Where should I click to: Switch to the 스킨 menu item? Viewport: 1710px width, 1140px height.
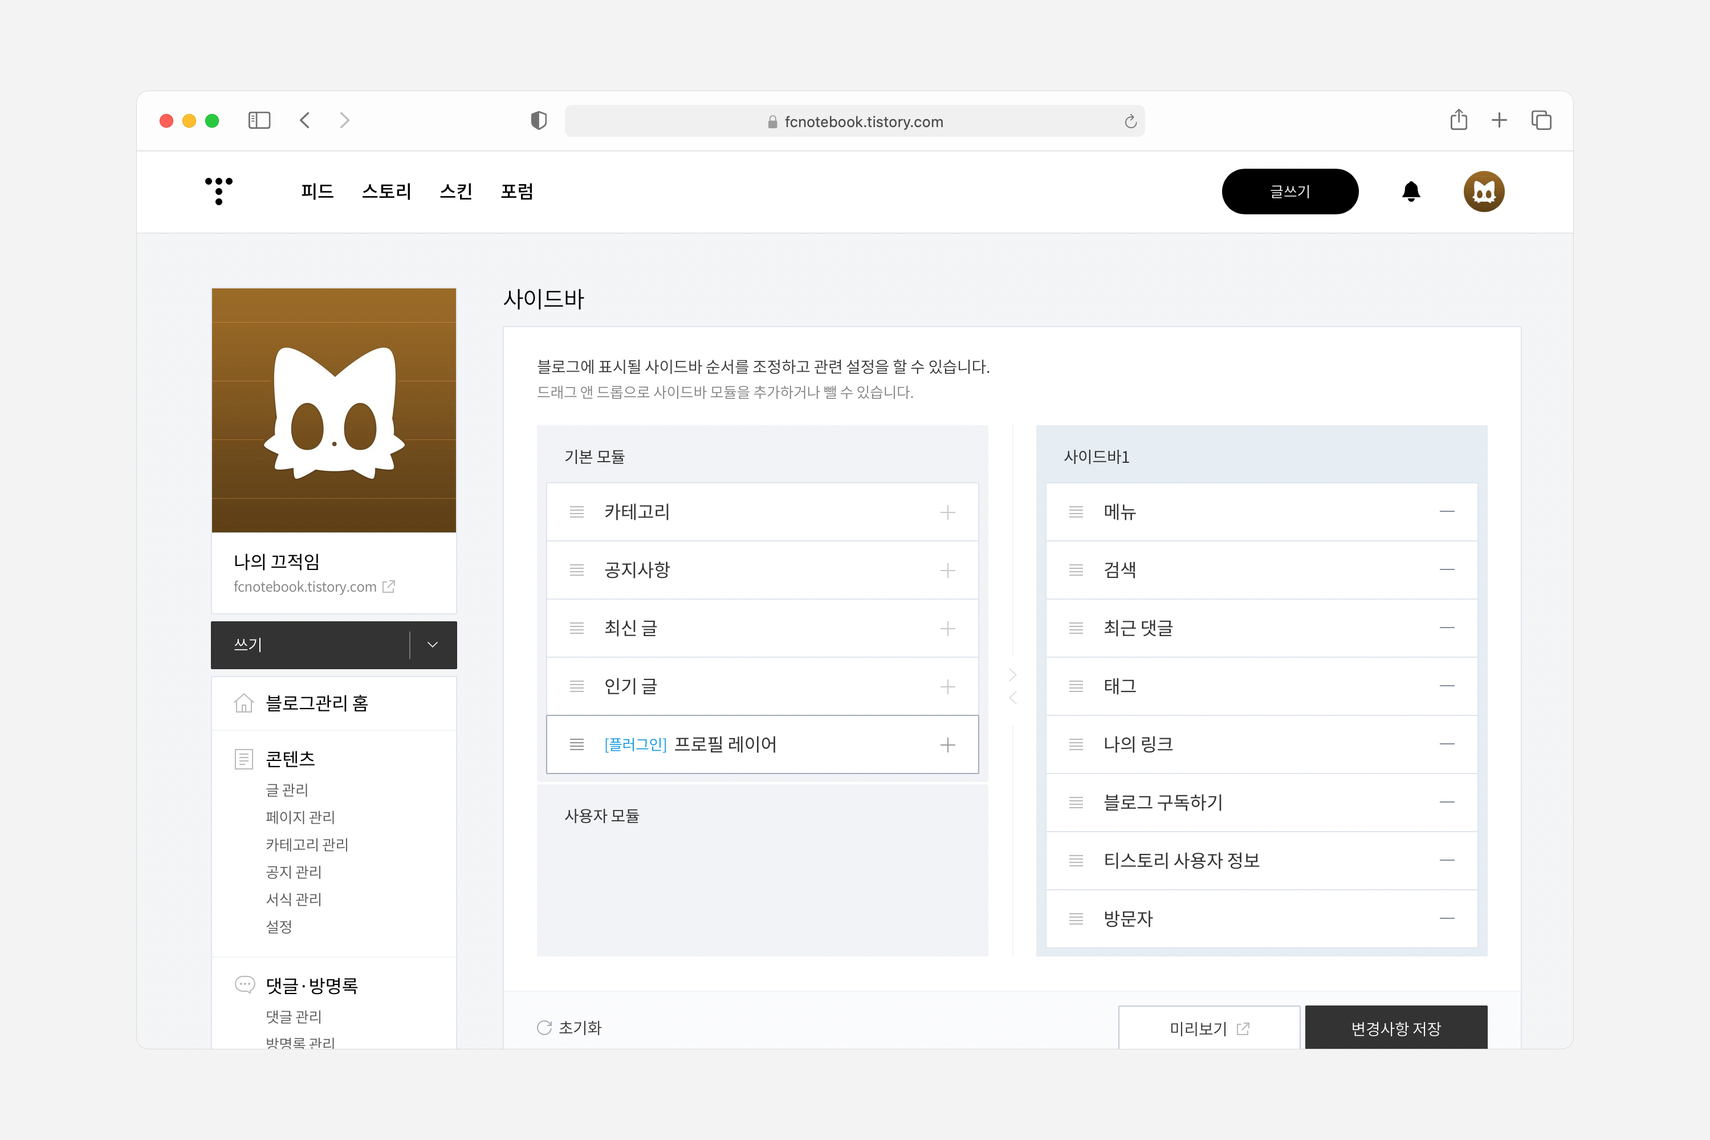(456, 191)
